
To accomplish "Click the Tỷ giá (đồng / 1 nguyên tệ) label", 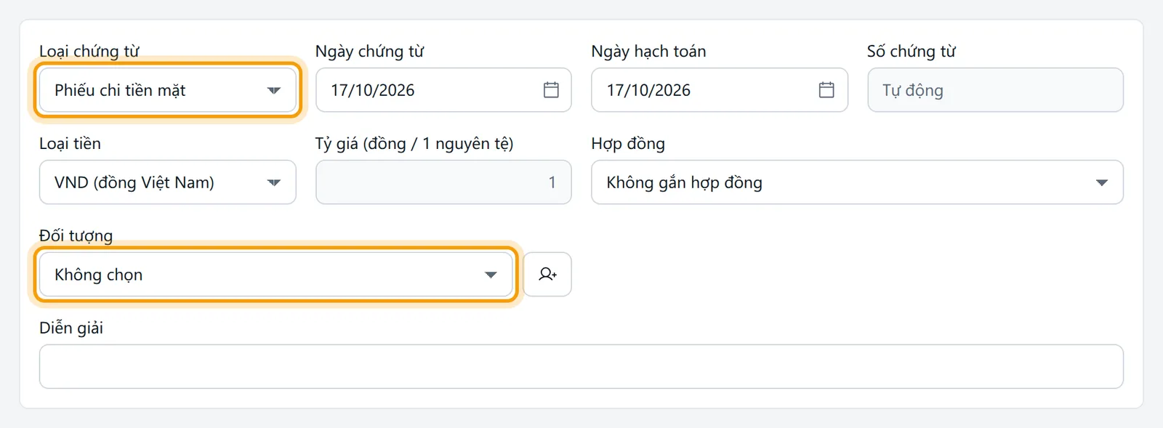I will [x=414, y=144].
